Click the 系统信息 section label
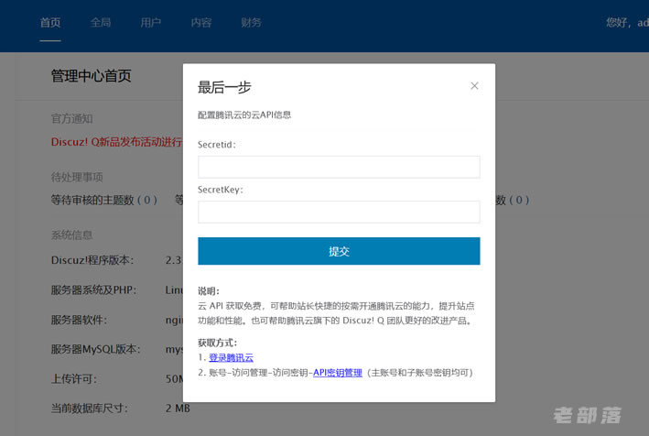Viewport: 649px width, 436px height. [71, 235]
